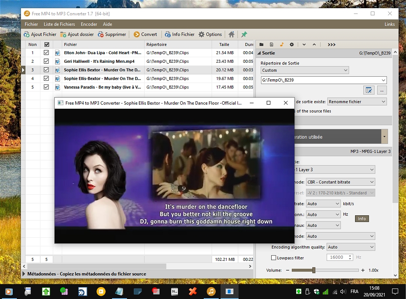This screenshot has width=406, height=299.
Task: Open the sample rate Auto dropdown (Hz)
Action: coord(323,215)
